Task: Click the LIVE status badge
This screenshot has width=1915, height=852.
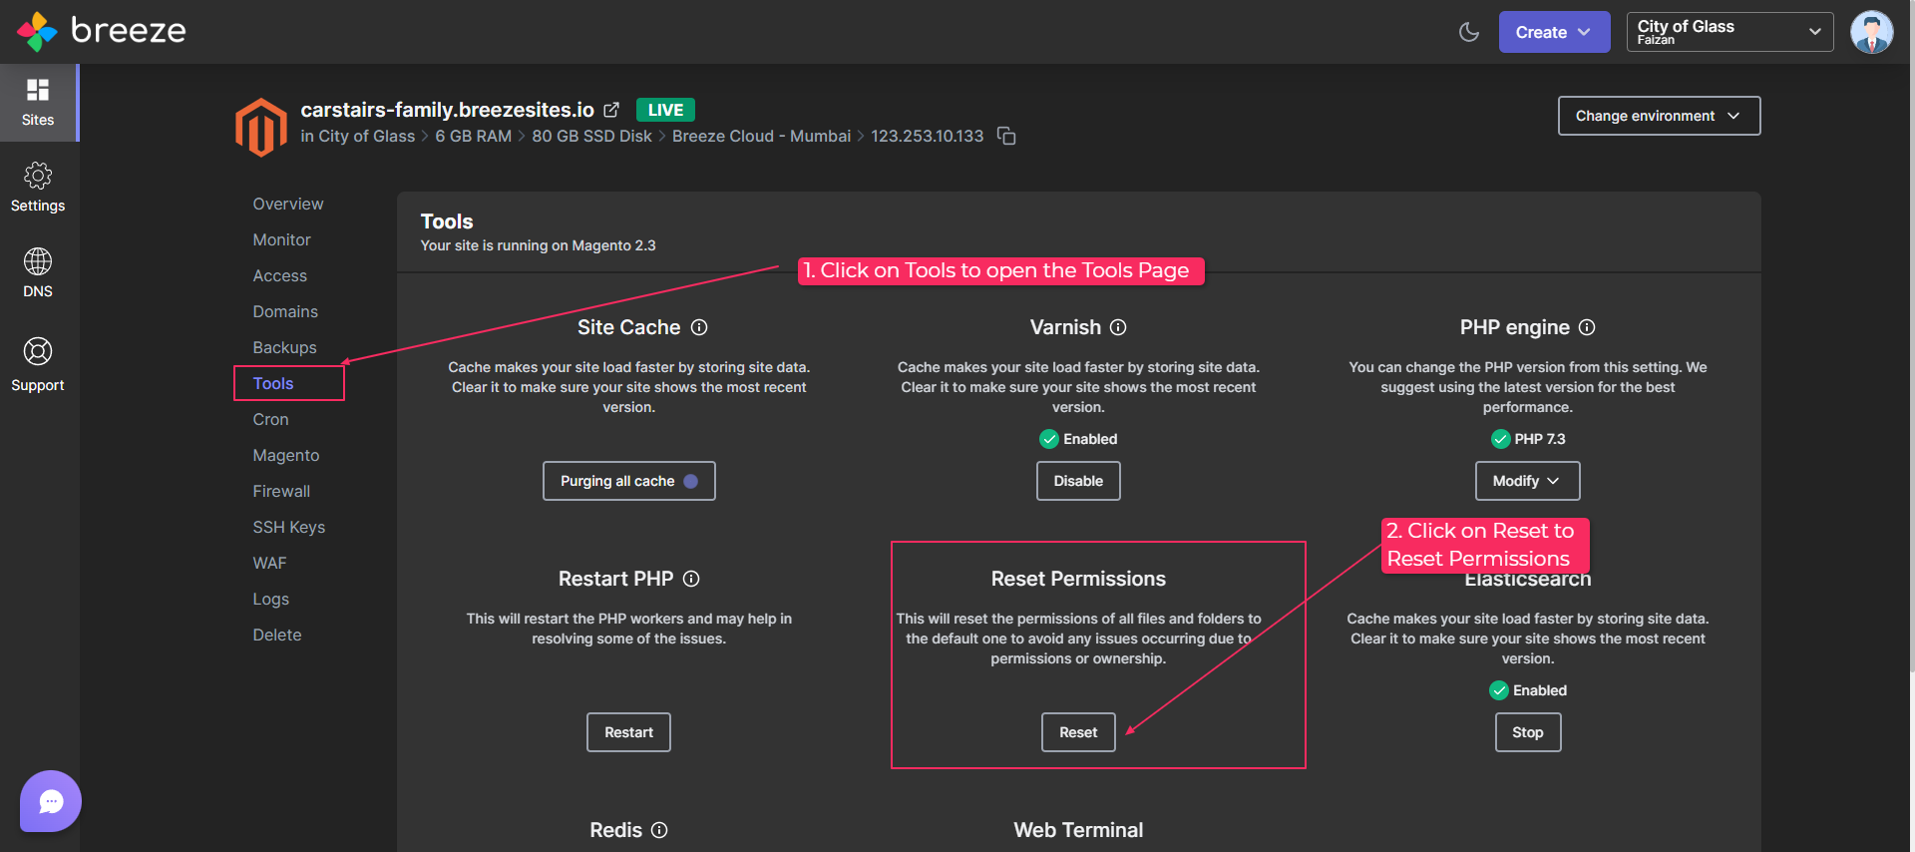Action: (665, 110)
